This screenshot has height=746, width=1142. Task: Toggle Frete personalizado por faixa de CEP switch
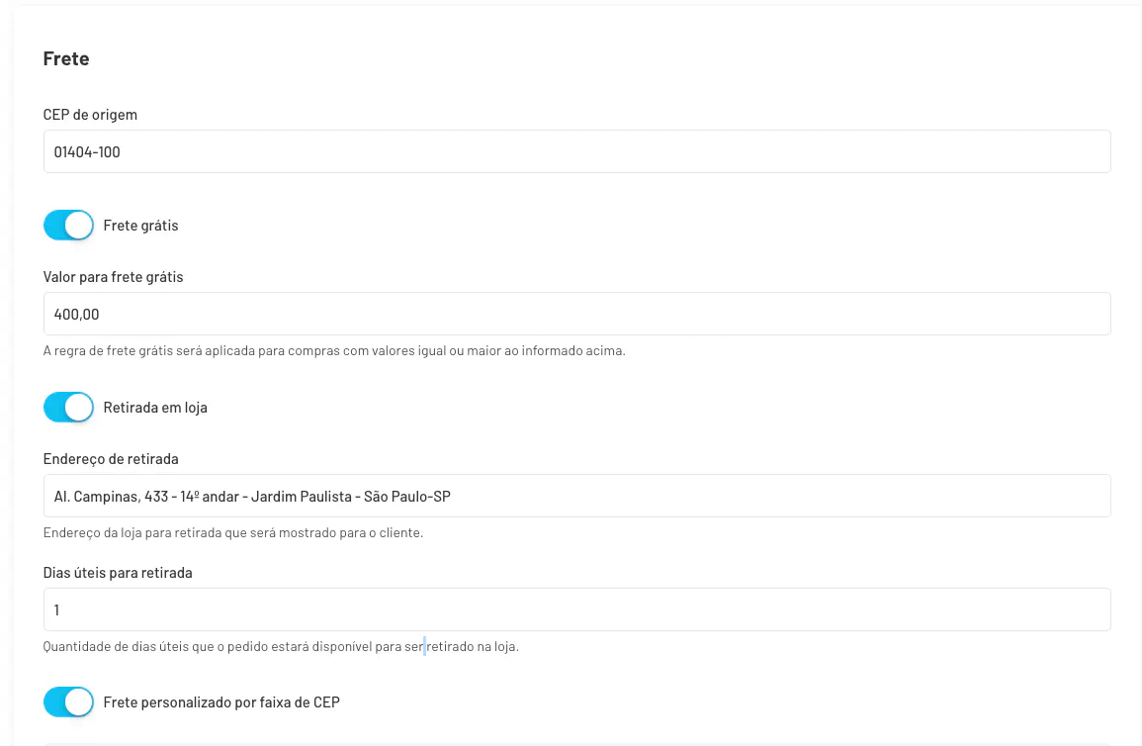tap(68, 702)
